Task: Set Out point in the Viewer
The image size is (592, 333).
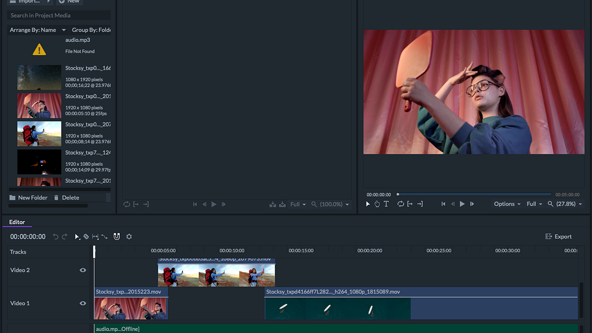Action: 420,204
